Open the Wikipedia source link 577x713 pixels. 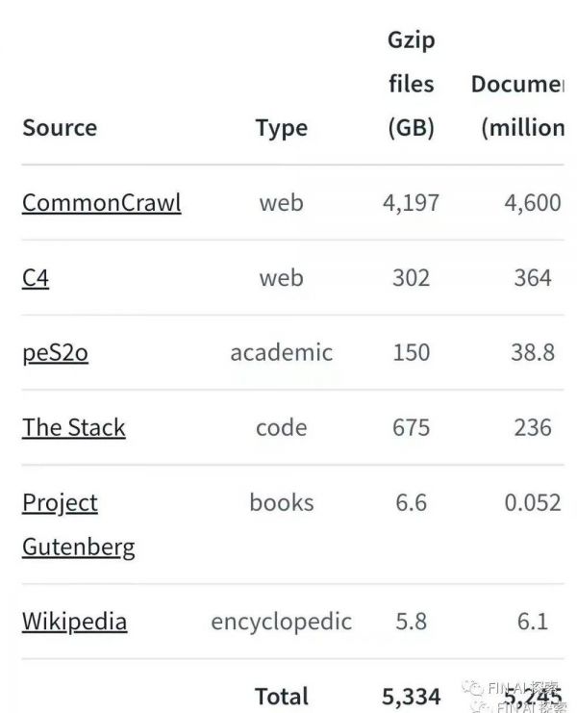coord(74,621)
